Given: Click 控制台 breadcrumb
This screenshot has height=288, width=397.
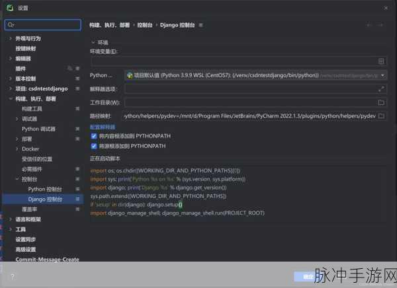Looking at the screenshot, I should (x=145, y=25).
